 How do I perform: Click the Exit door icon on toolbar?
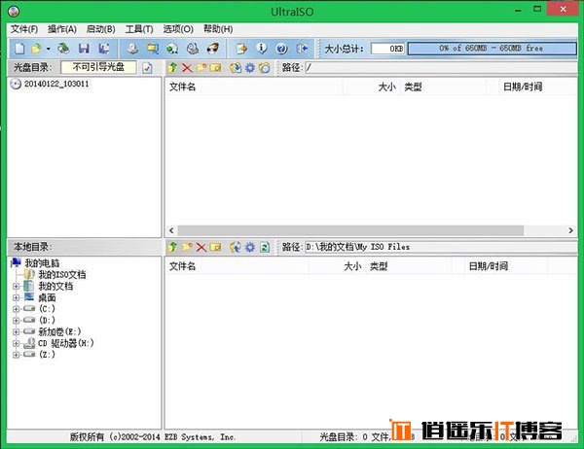[302, 49]
